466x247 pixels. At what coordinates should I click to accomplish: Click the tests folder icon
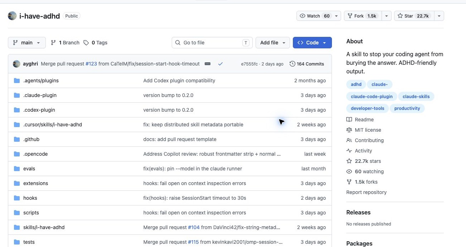pyautogui.click(x=17, y=242)
